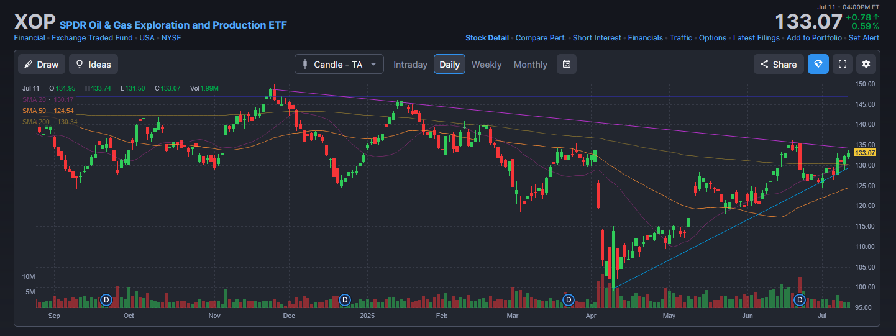Click the NYSE exchange link
Viewport: 896px width, 336px height.
(x=171, y=38)
